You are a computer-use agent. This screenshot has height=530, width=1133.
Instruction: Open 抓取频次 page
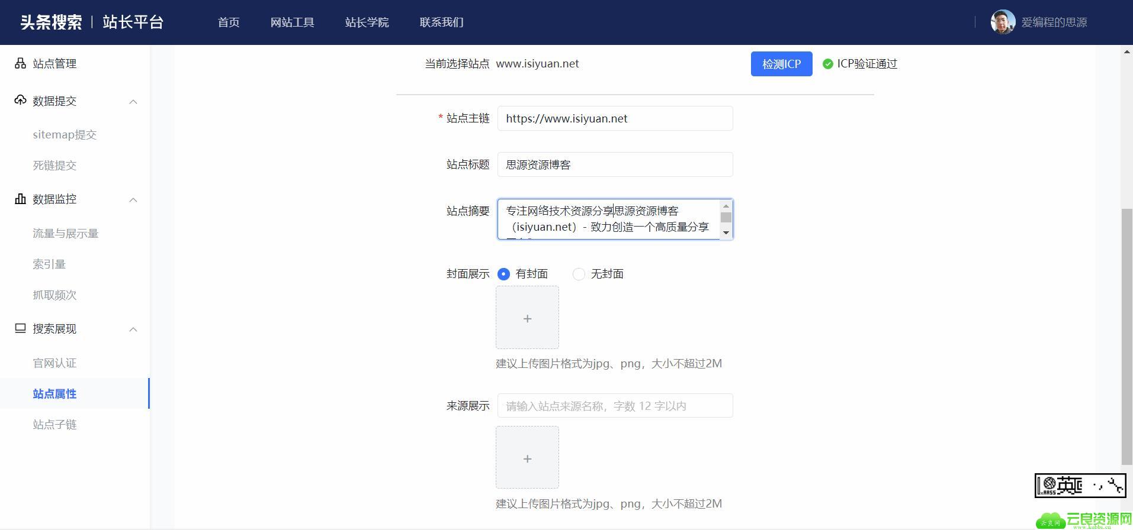point(54,295)
